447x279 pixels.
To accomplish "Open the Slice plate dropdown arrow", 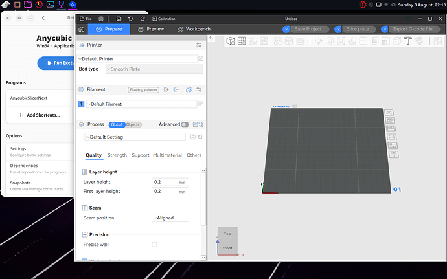I will pyautogui.click(x=338, y=29).
